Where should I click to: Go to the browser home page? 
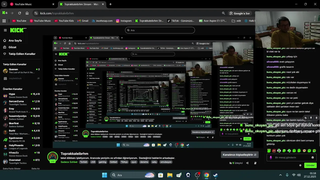coord(27,13)
